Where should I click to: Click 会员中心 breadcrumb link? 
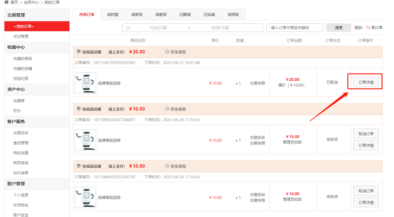[31, 2]
